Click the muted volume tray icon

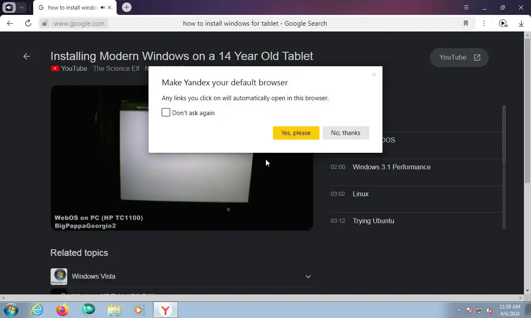(x=489, y=310)
